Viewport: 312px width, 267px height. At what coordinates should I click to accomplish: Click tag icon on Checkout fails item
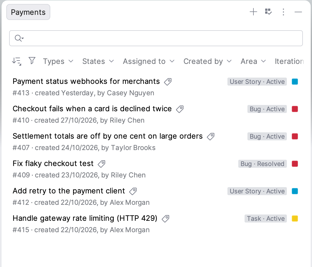(180, 109)
